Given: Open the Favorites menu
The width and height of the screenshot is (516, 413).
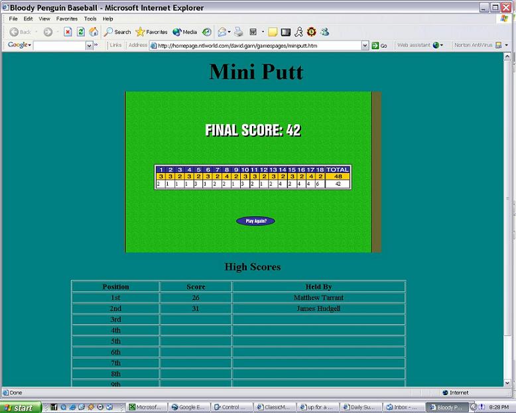Looking at the screenshot, I should (66, 19).
